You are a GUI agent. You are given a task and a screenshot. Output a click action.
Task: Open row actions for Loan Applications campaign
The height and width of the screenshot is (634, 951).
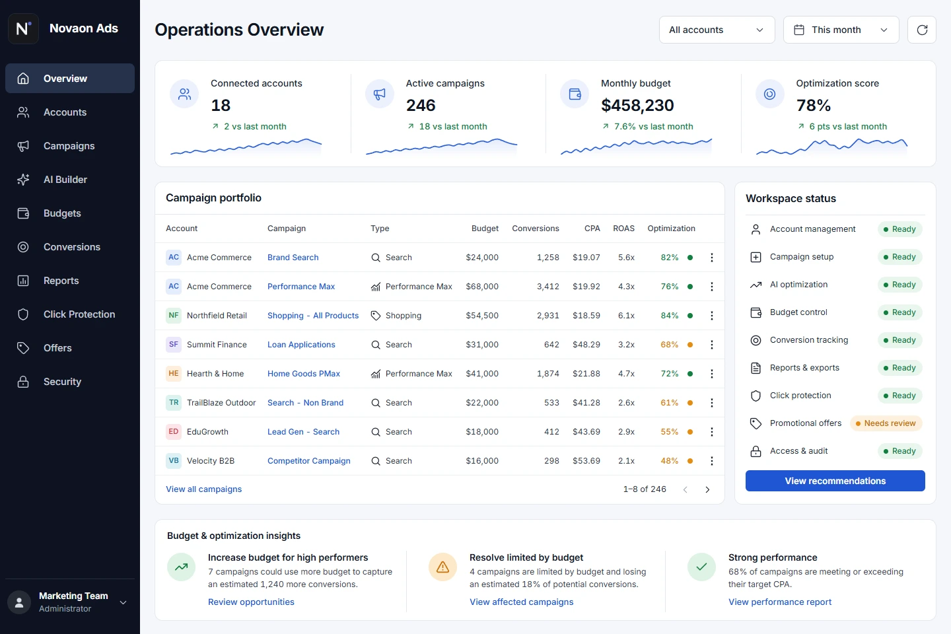click(712, 345)
